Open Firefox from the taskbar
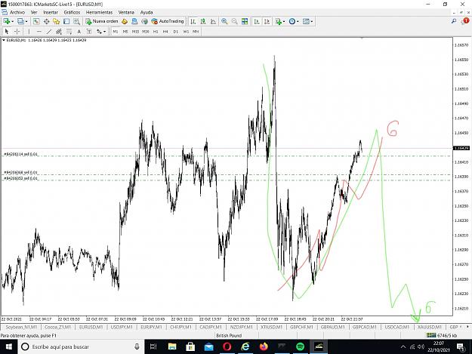 (x=264, y=346)
